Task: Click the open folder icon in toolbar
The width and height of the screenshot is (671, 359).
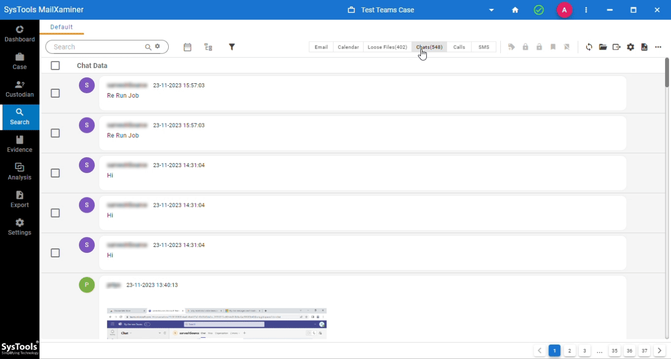Action: (x=603, y=47)
